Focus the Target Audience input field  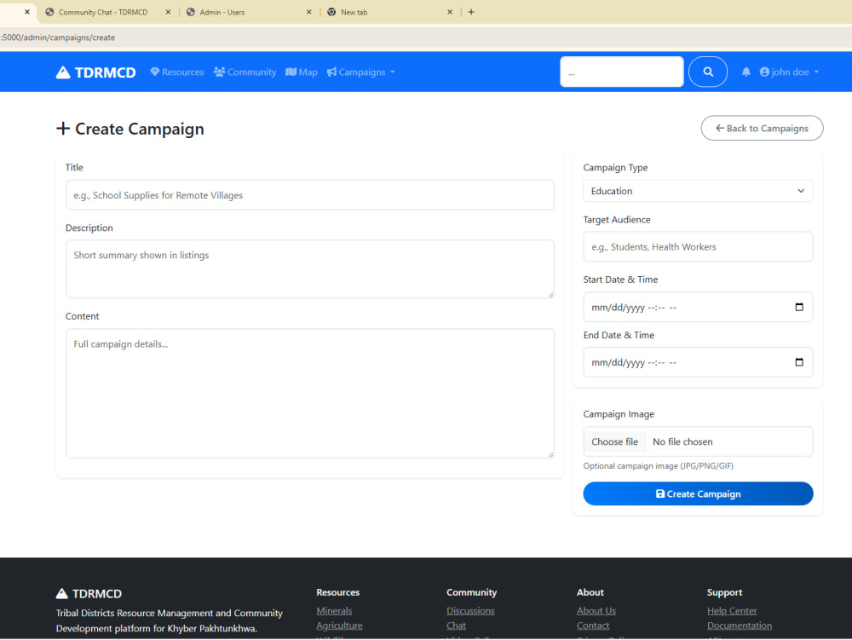[698, 246]
